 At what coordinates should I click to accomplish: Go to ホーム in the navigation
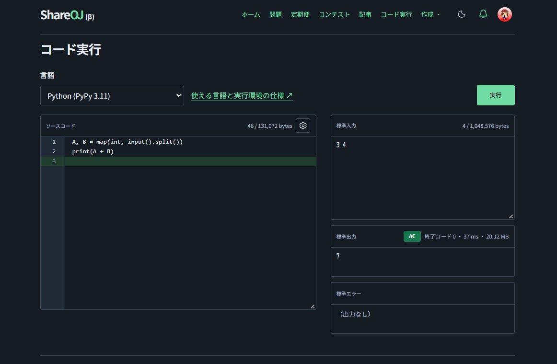(x=251, y=14)
